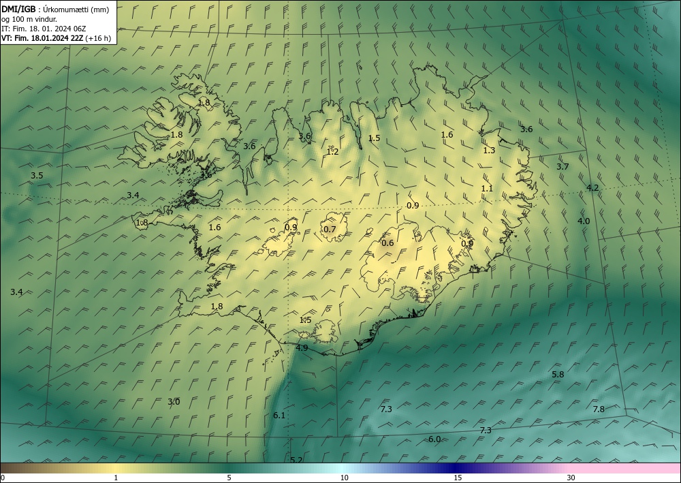Click the 1.1 value label
The image size is (681, 483).
click(x=488, y=188)
